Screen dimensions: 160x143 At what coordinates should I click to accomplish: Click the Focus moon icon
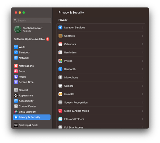(x=16, y=77)
